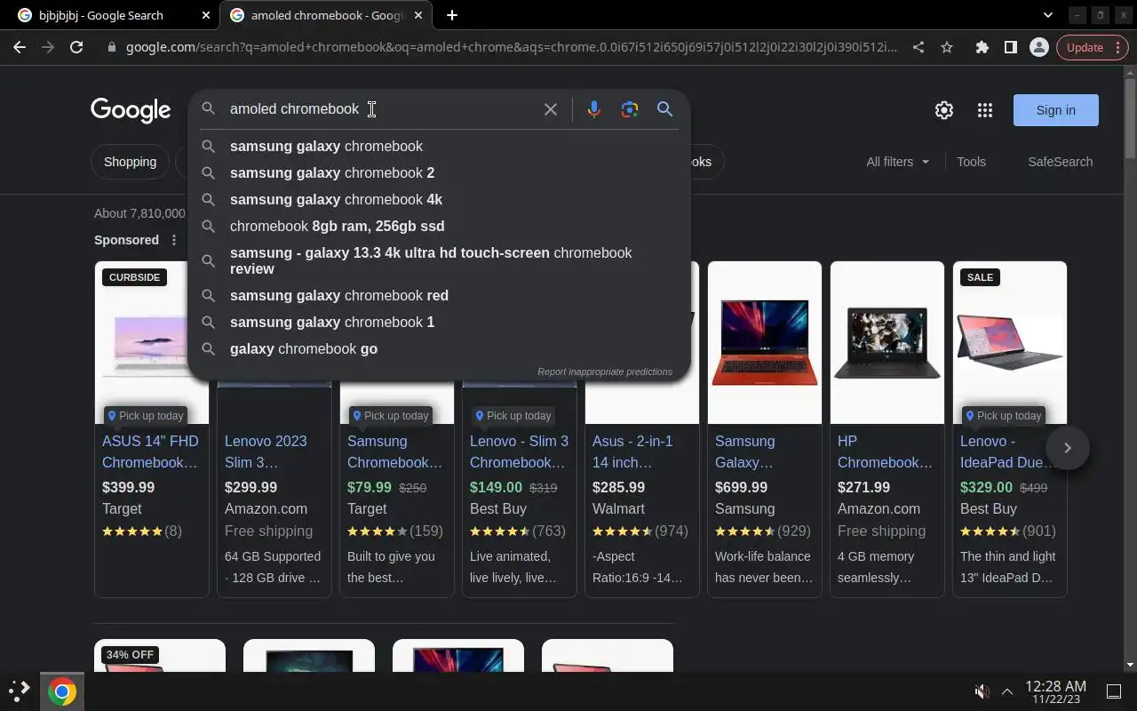The width and height of the screenshot is (1137, 711).
Task: Open Google Lens image search icon
Action: pyautogui.click(x=630, y=109)
